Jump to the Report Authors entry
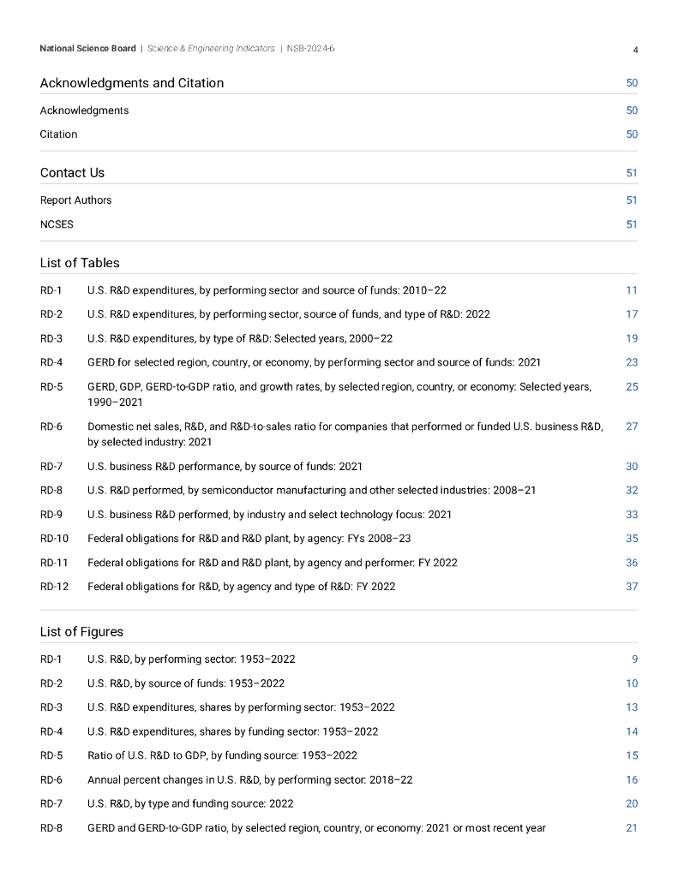Viewport: 678px width, 877px height. pos(75,200)
